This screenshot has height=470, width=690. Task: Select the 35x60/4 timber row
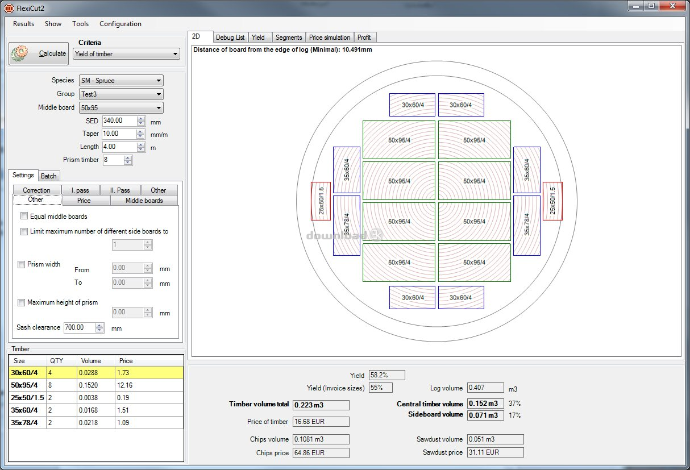(x=95, y=410)
